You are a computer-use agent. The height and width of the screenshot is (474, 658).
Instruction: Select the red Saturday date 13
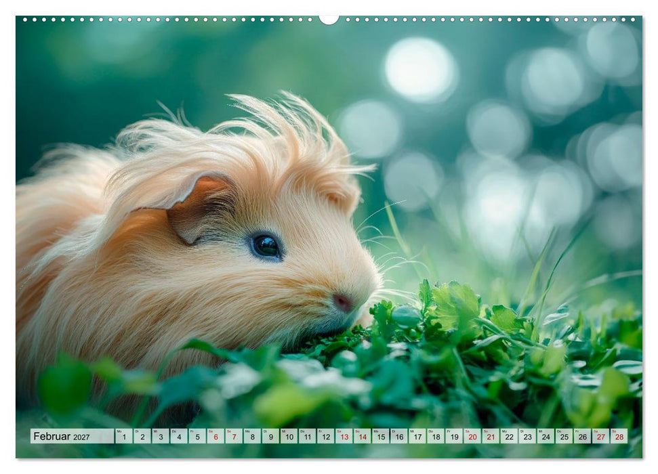coord(344,436)
